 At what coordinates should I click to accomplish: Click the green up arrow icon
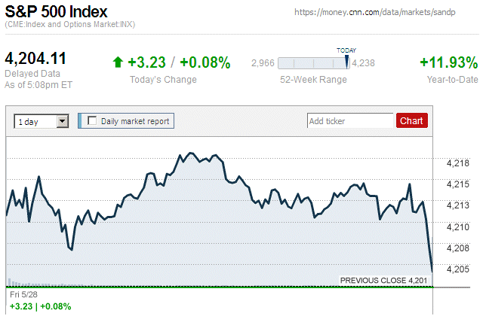click(118, 62)
